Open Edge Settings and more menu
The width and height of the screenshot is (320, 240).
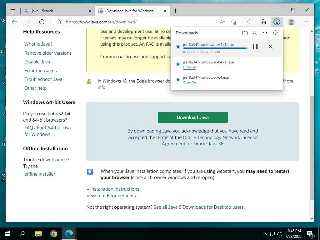[306, 22]
